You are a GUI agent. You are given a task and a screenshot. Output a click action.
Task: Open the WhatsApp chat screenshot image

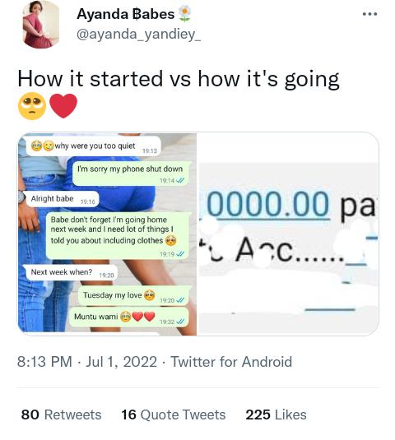[x=108, y=234]
